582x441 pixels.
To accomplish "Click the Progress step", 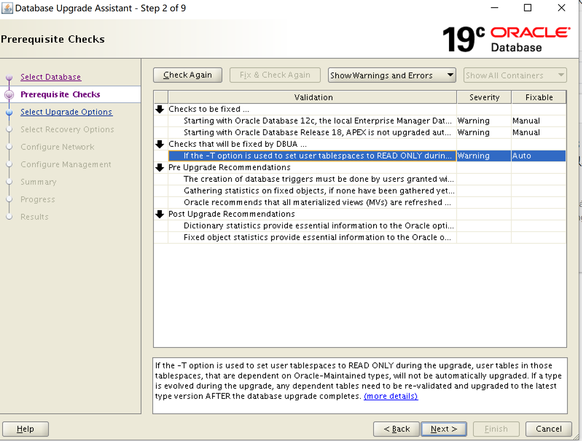I will [x=38, y=199].
